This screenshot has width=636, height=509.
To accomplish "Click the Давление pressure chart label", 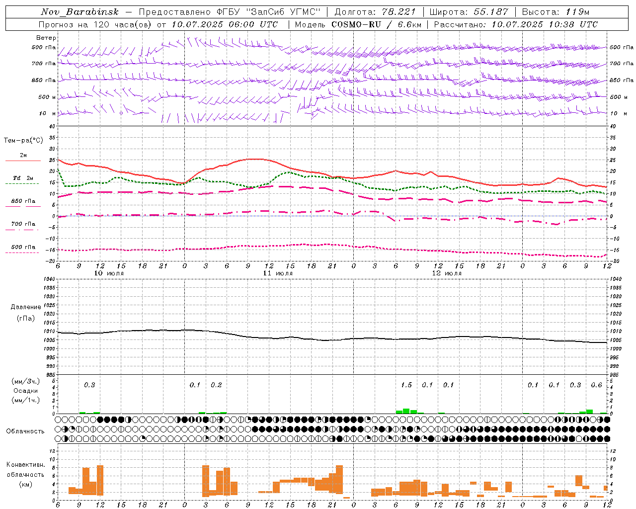I will (x=26, y=307).
